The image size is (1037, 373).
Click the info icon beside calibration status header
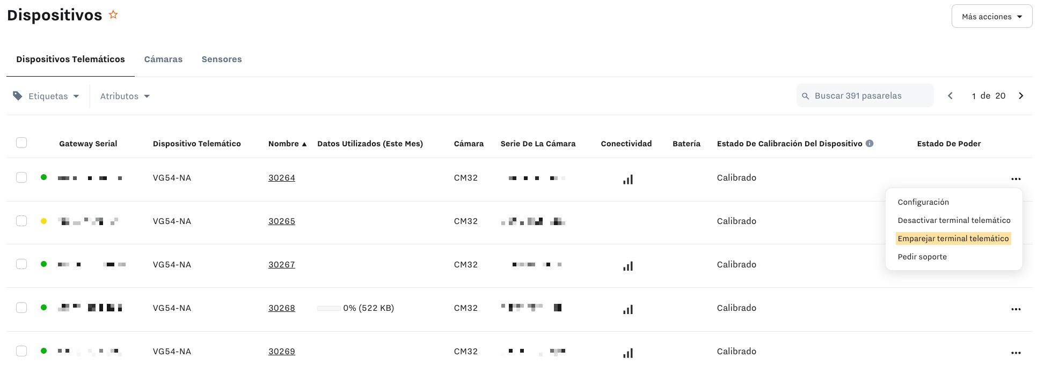click(x=870, y=144)
